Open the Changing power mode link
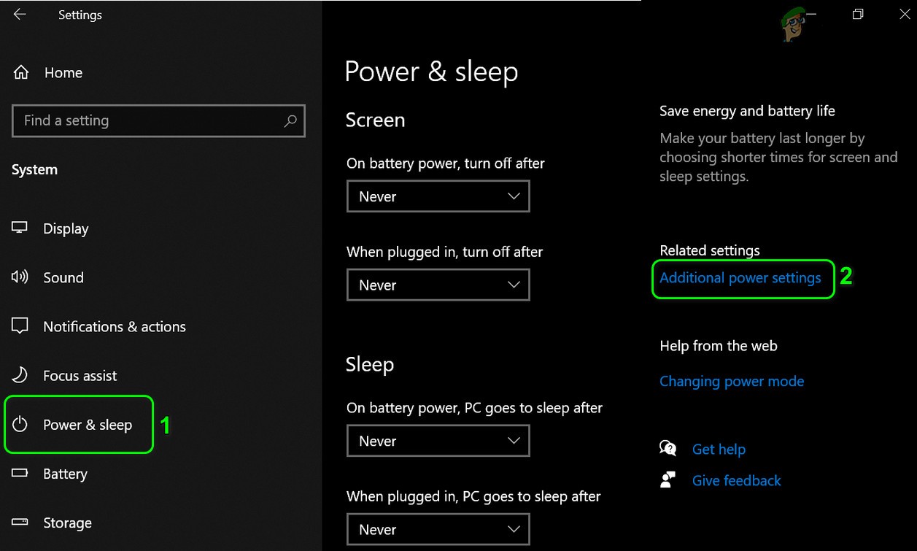 pos(731,381)
